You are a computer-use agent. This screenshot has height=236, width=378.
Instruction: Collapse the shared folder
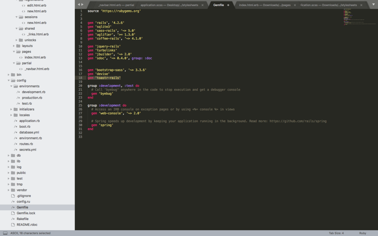point(16,28)
